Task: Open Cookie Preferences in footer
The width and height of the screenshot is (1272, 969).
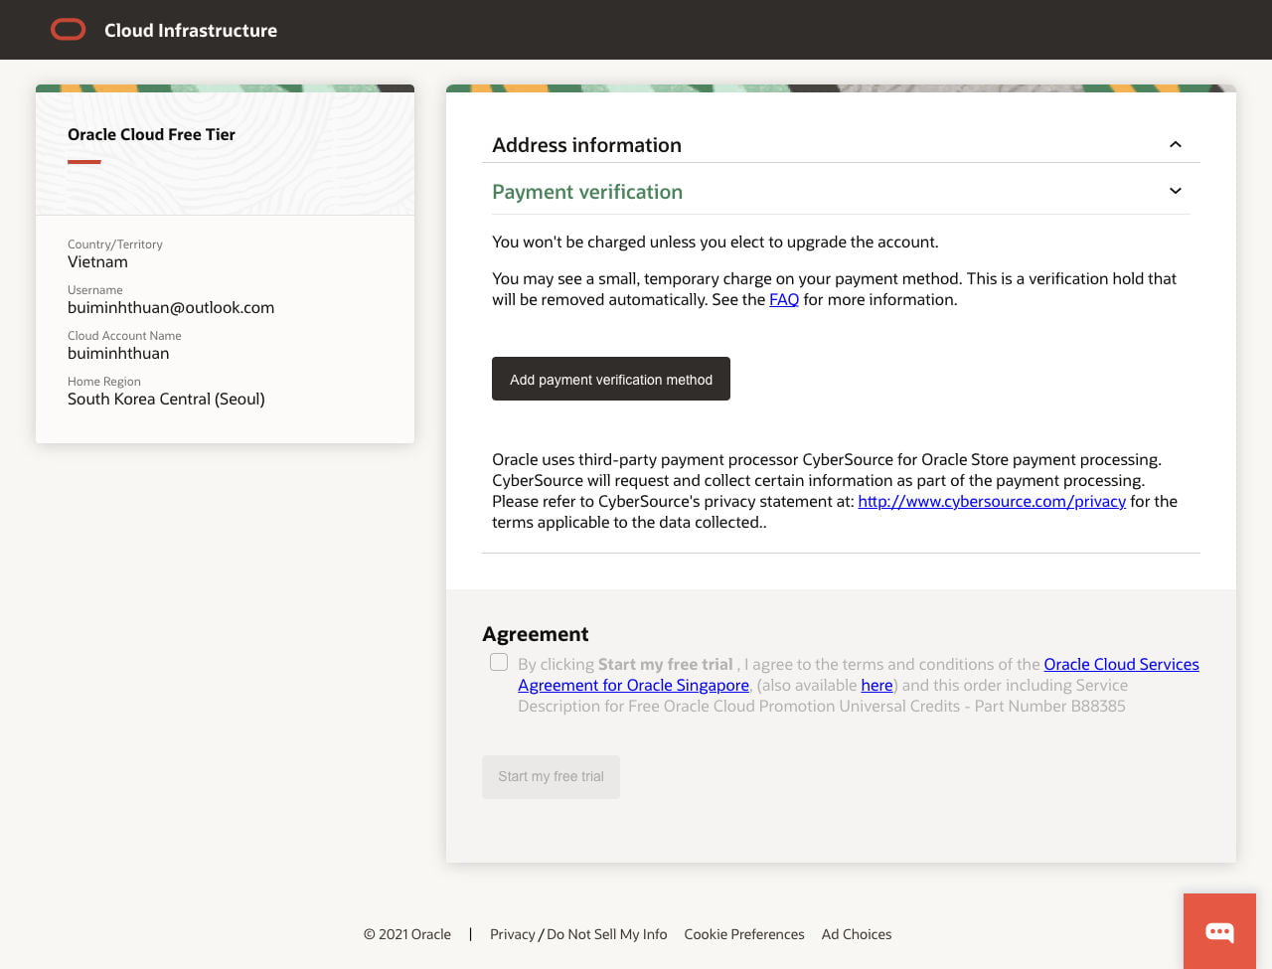Action: coord(744,934)
